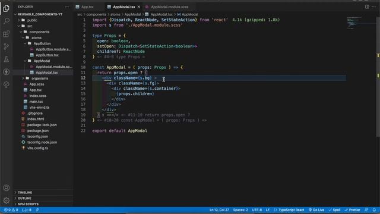The height and width of the screenshot is (214, 380).
Task: Split the editor right
Action: pyautogui.click(x=367, y=7)
